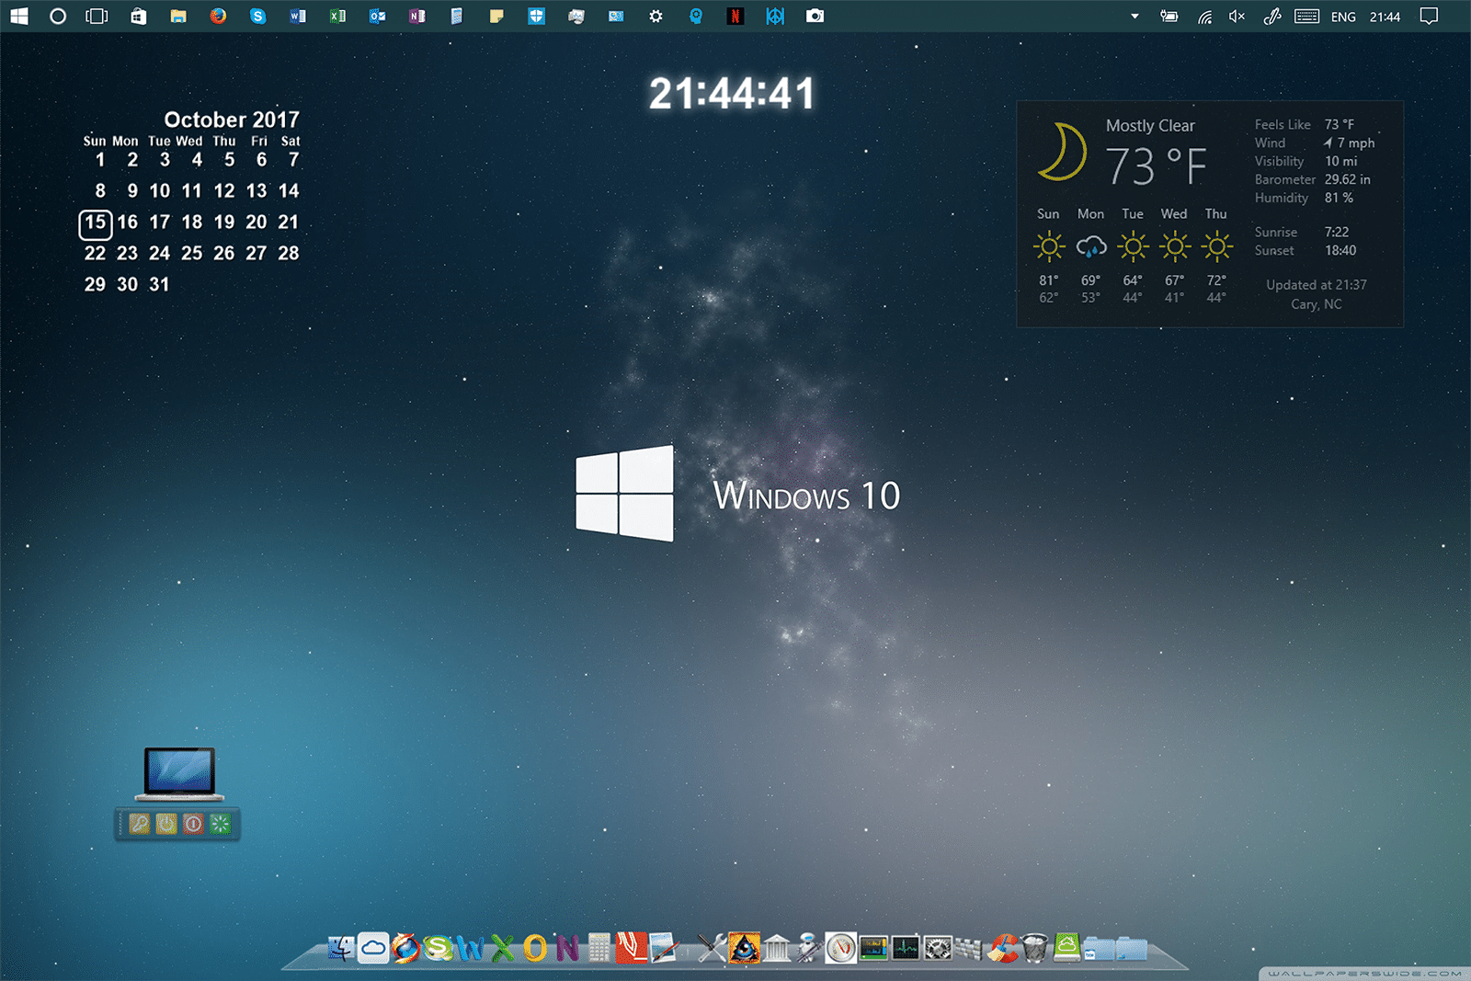Show the touch keyboard from the tray
The image size is (1471, 981).
pos(1306,16)
